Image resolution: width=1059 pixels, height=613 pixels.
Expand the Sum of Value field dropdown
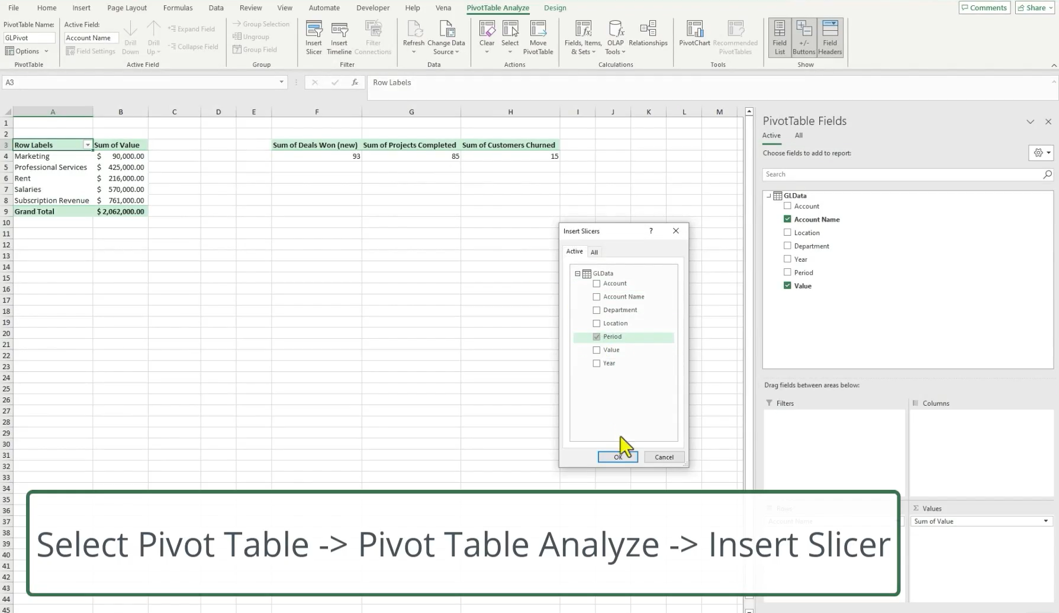(1045, 521)
